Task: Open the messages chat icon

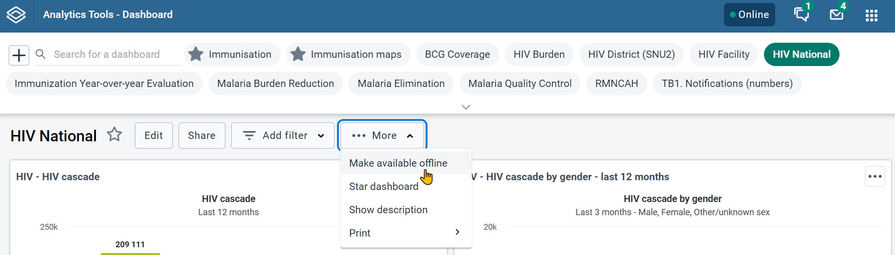Action: 801,15
